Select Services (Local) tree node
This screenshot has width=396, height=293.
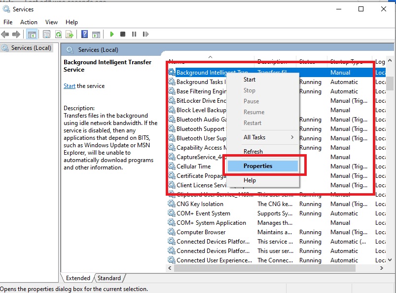click(x=31, y=48)
